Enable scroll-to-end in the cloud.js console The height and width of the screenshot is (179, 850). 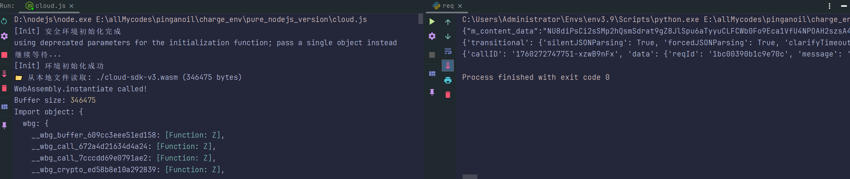(4, 73)
